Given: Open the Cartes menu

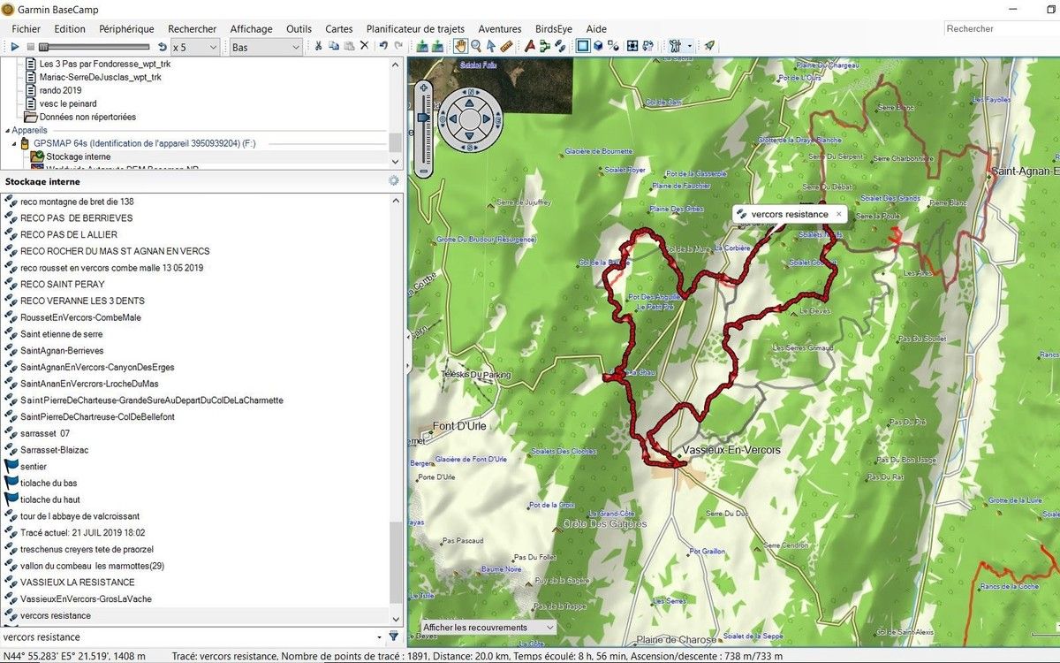Looking at the screenshot, I should pos(339,29).
